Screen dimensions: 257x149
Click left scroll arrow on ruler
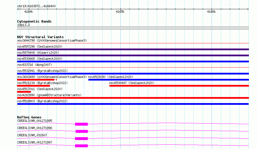[18, 9]
